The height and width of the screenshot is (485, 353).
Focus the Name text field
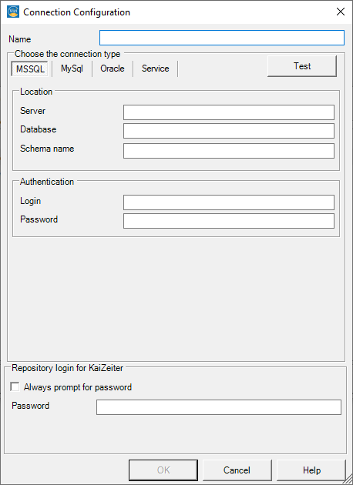tap(222, 38)
